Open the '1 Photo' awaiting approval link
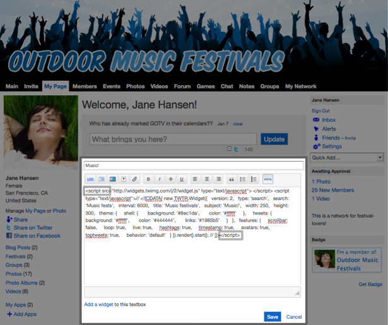The height and width of the screenshot is (325, 388). click(x=321, y=182)
